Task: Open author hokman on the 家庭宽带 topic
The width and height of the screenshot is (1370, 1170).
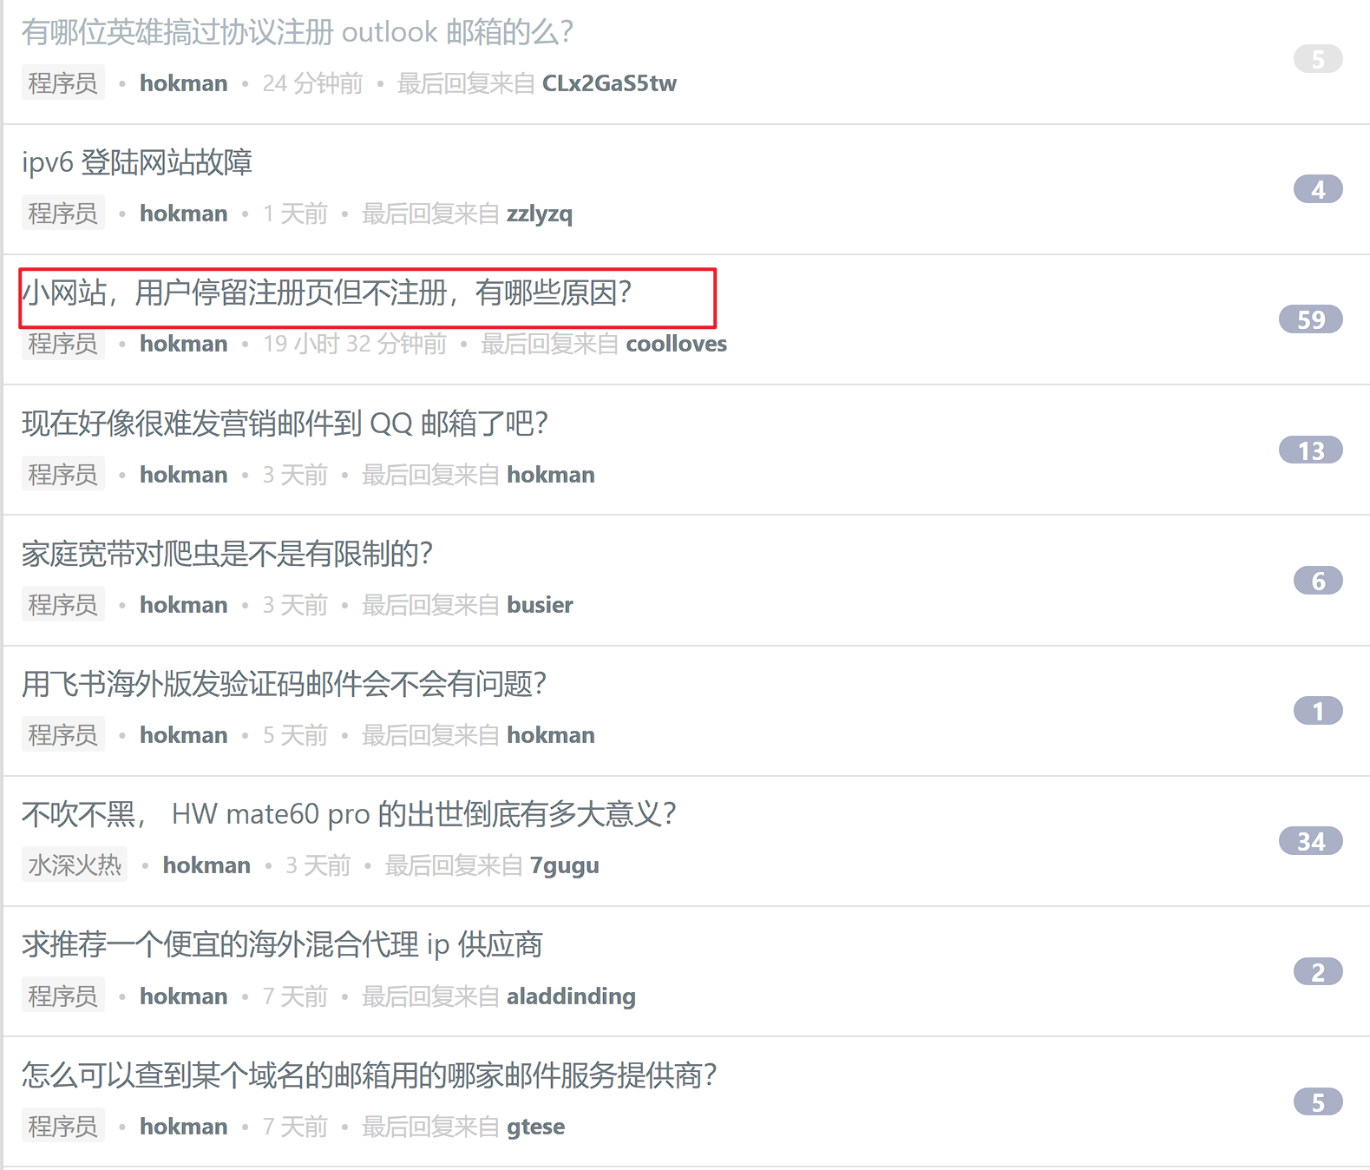Action: (x=184, y=604)
